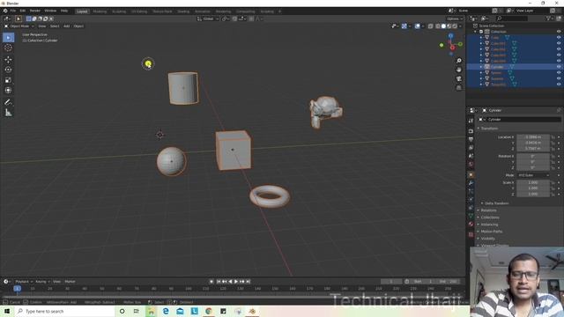Screen dimensions: 564x317
Task: Open the Material properties tab
Action: [471, 225]
